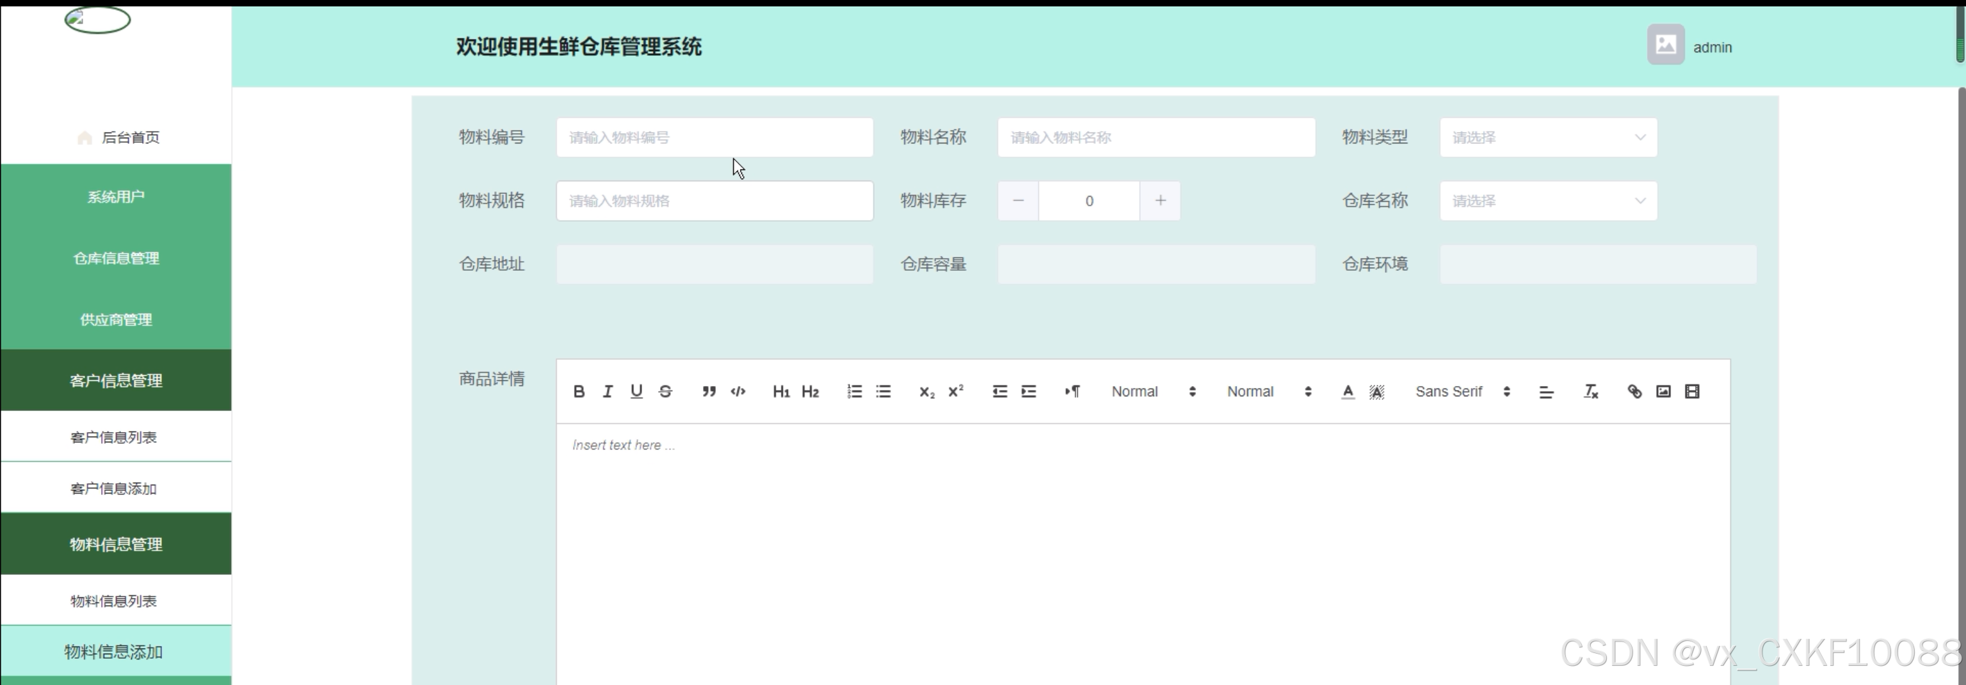This screenshot has height=685, width=1966.
Task: Click 物料规格 input field
Action: (x=714, y=200)
